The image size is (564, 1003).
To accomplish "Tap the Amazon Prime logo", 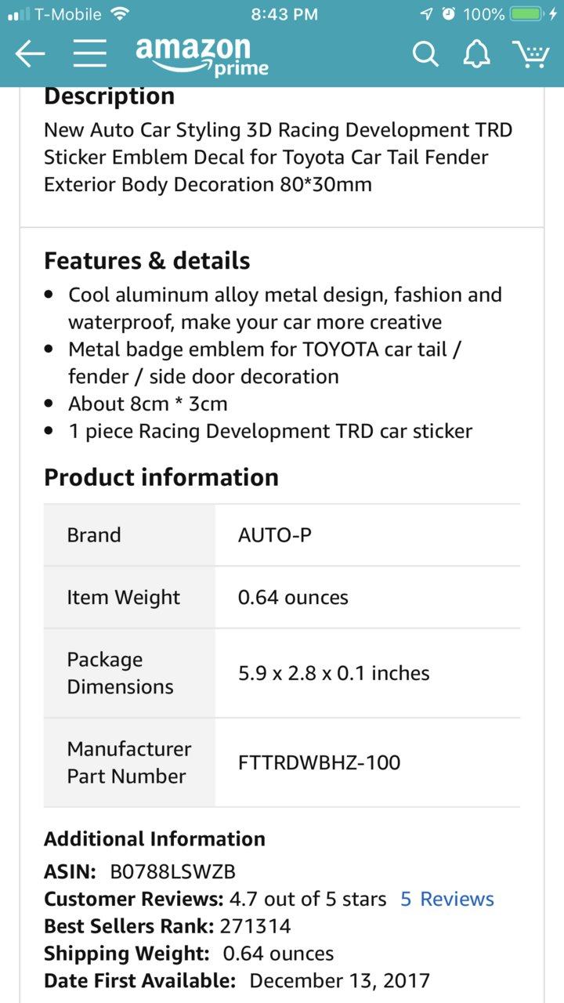I will click(x=202, y=56).
